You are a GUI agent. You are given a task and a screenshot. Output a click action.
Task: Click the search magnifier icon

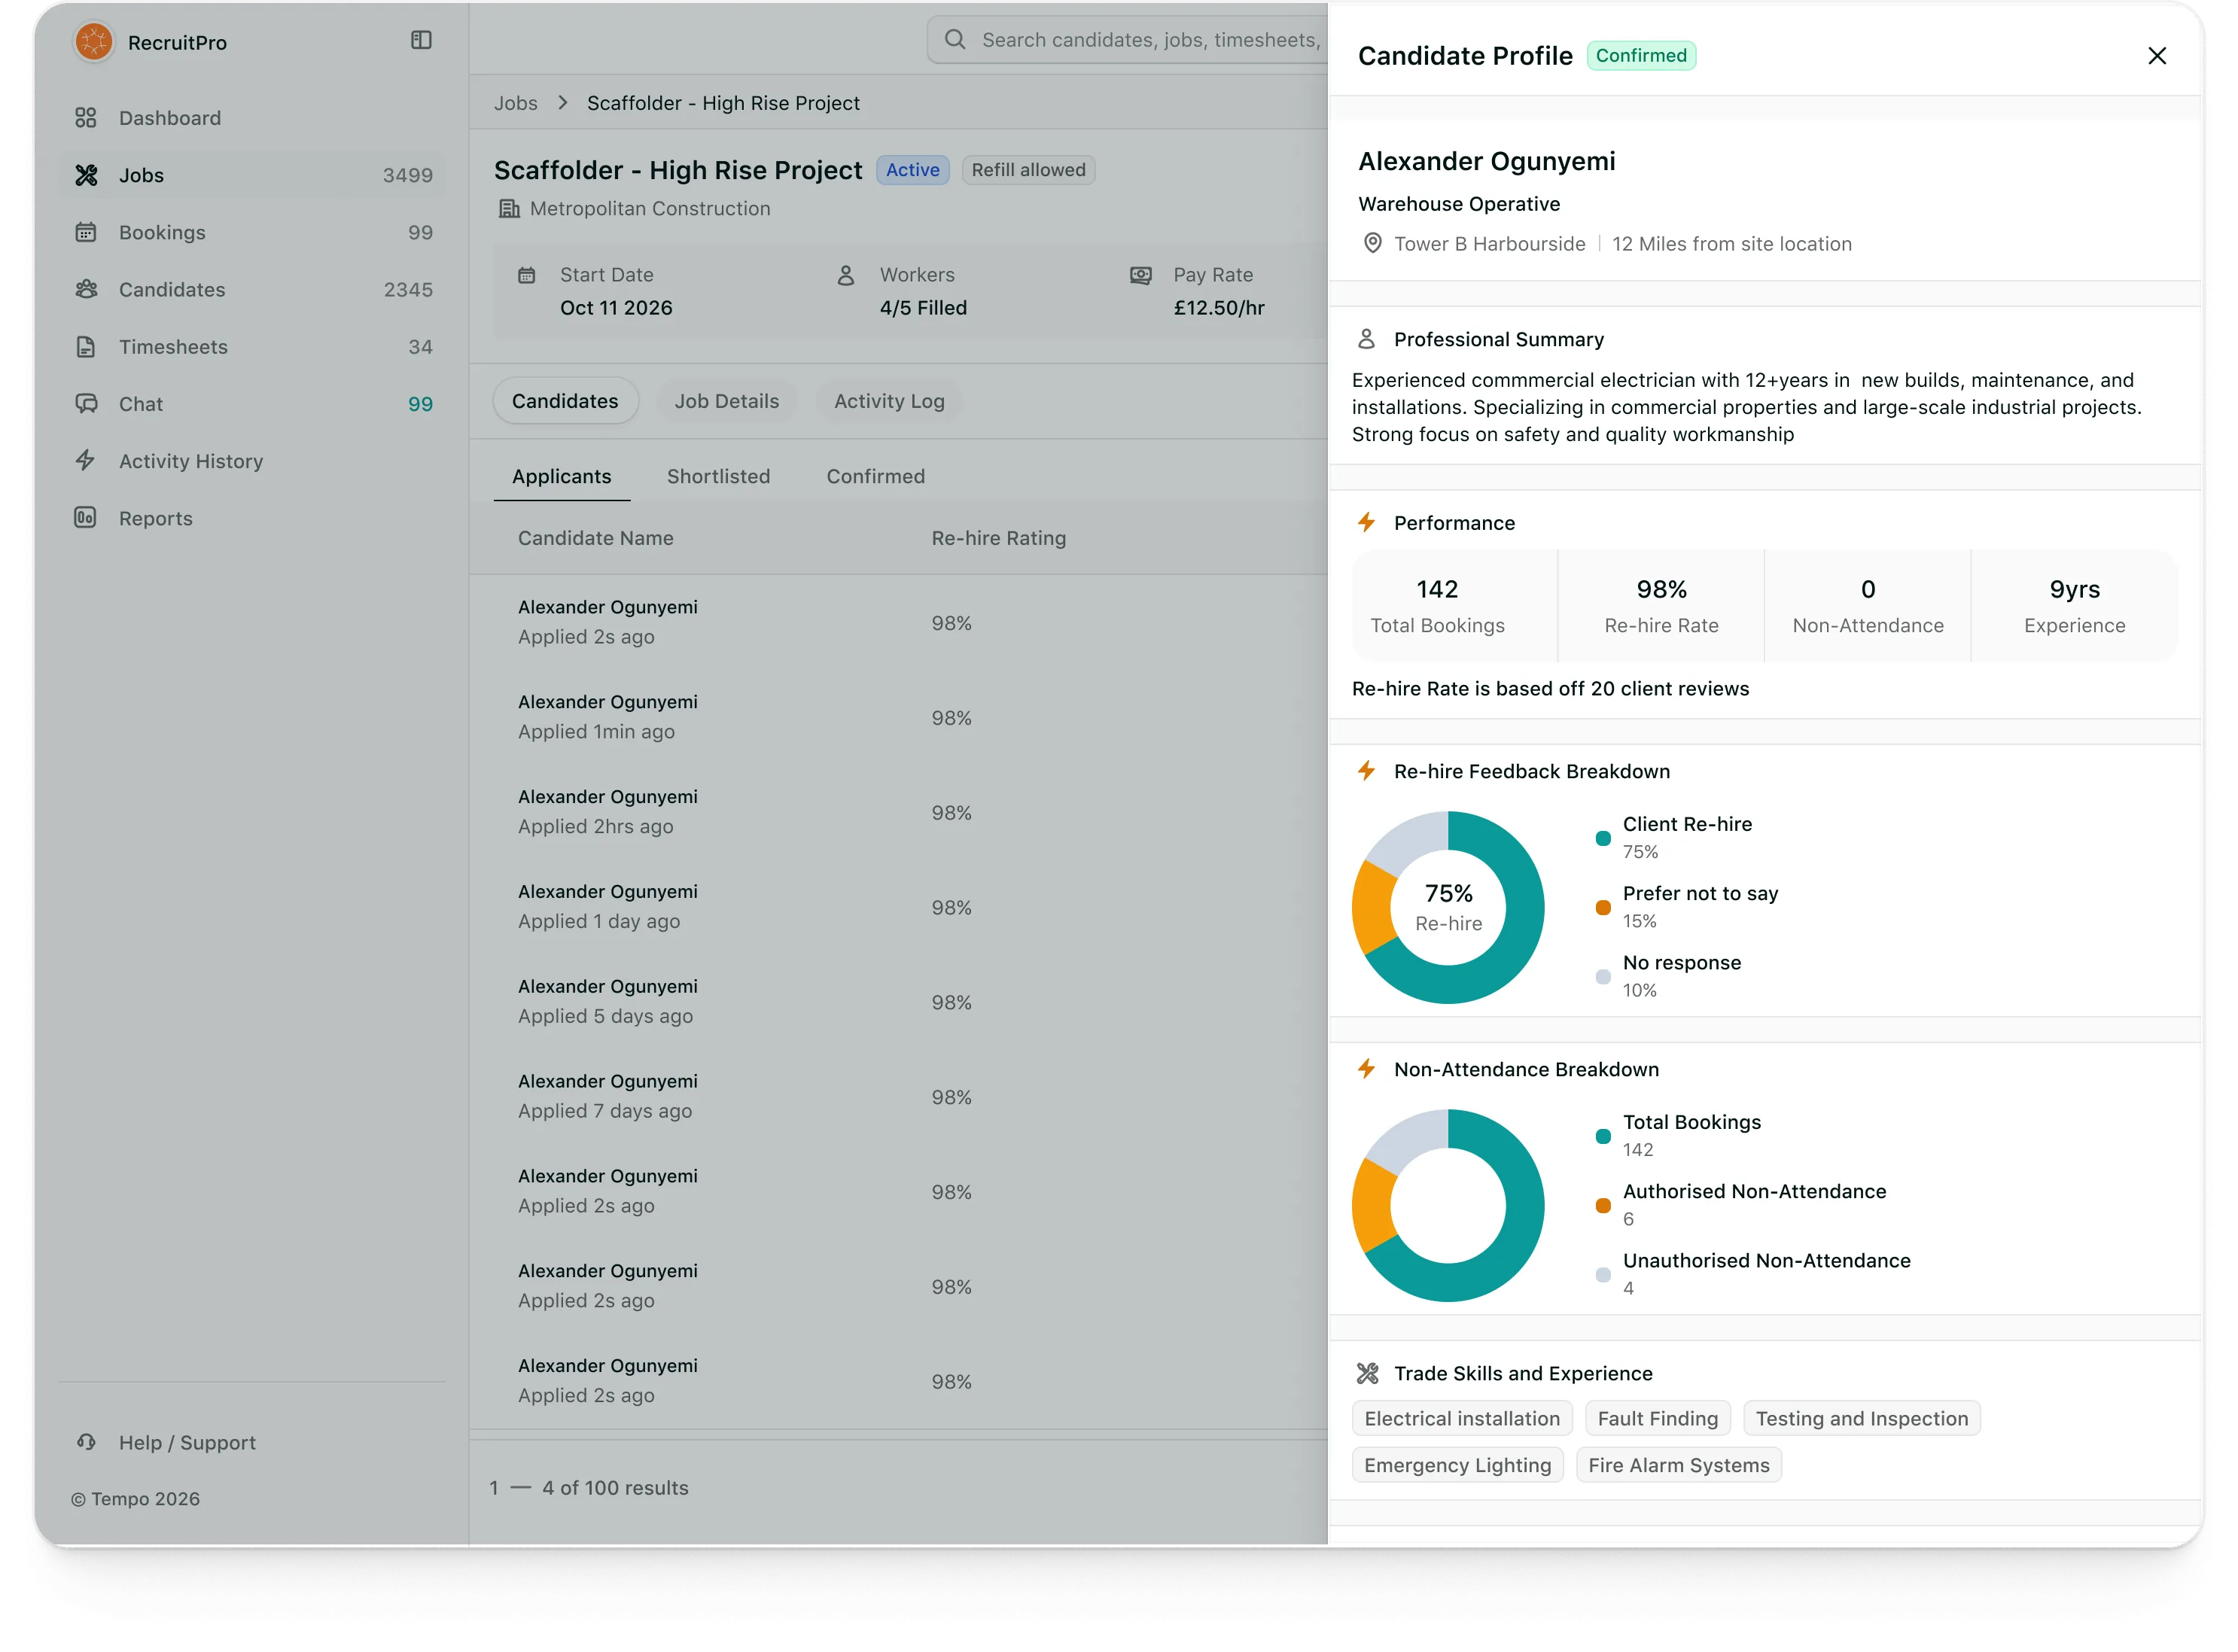click(955, 39)
